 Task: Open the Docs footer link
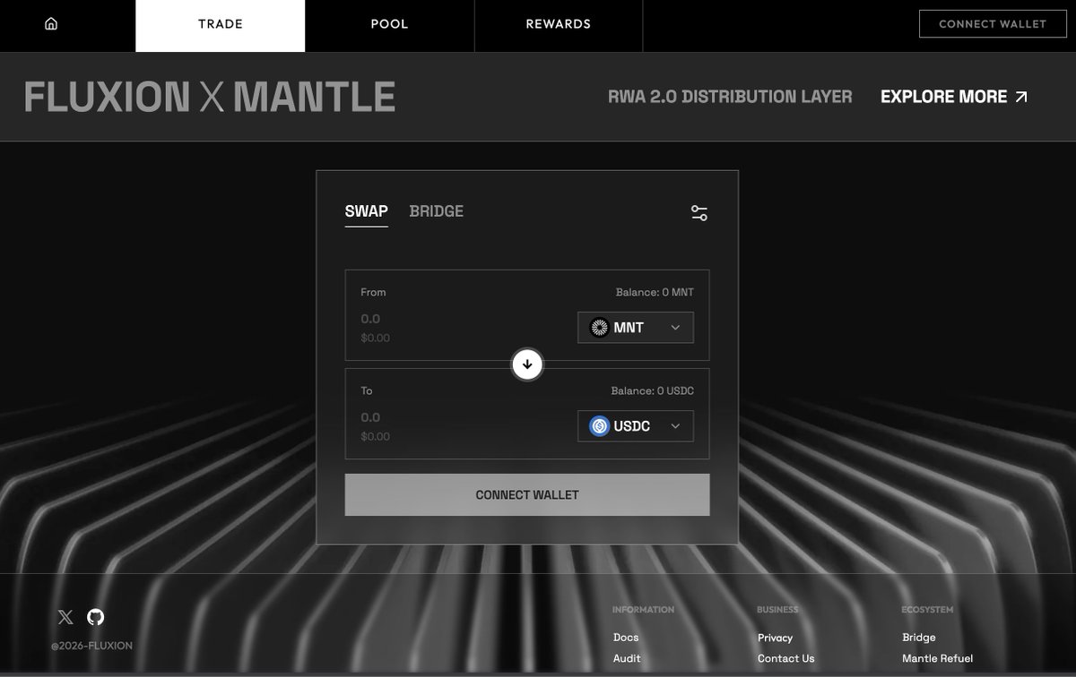click(626, 638)
